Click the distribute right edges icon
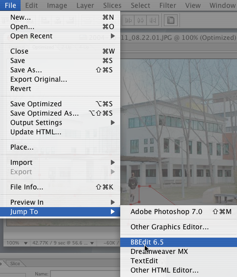This screenshot has height=277, width=237. click(153, 20)
